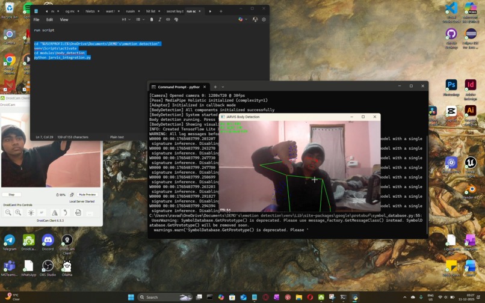The width and height of the screenshot is (485, 303).
Task: Mirror DroidCam video flip icon
Action: [55, 212]
